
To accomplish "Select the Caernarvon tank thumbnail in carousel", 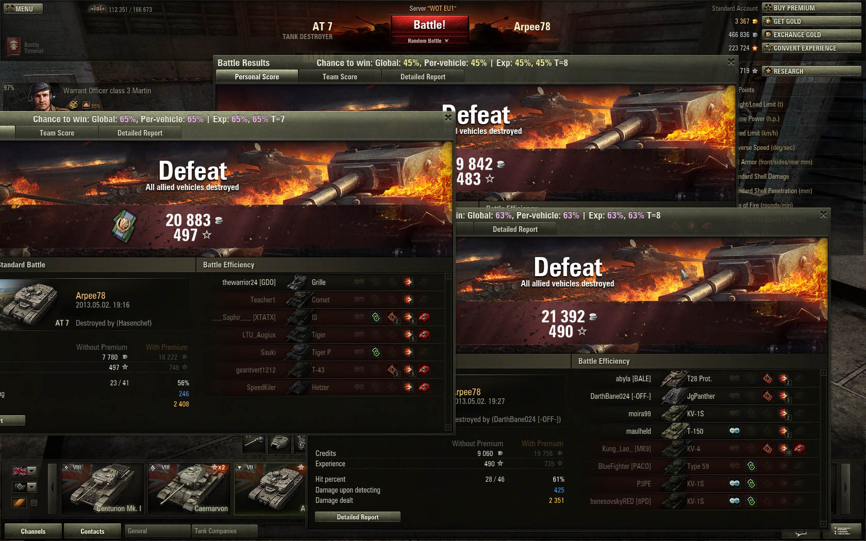I will 189,488.
